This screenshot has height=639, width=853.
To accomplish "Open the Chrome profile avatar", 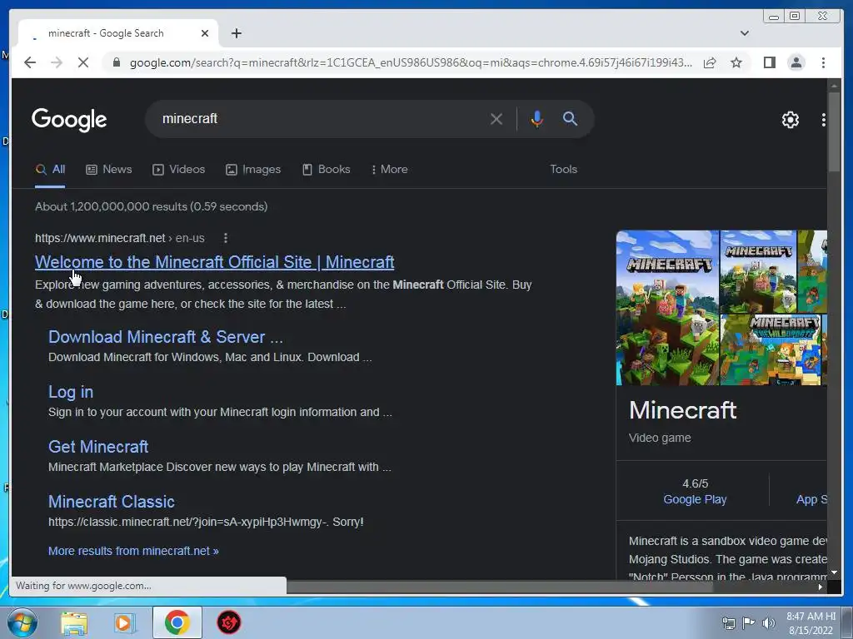I will (x=796, y=62).
